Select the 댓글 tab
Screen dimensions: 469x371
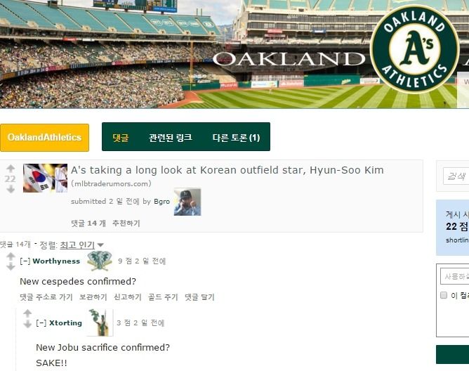click(x=121, y=138)
